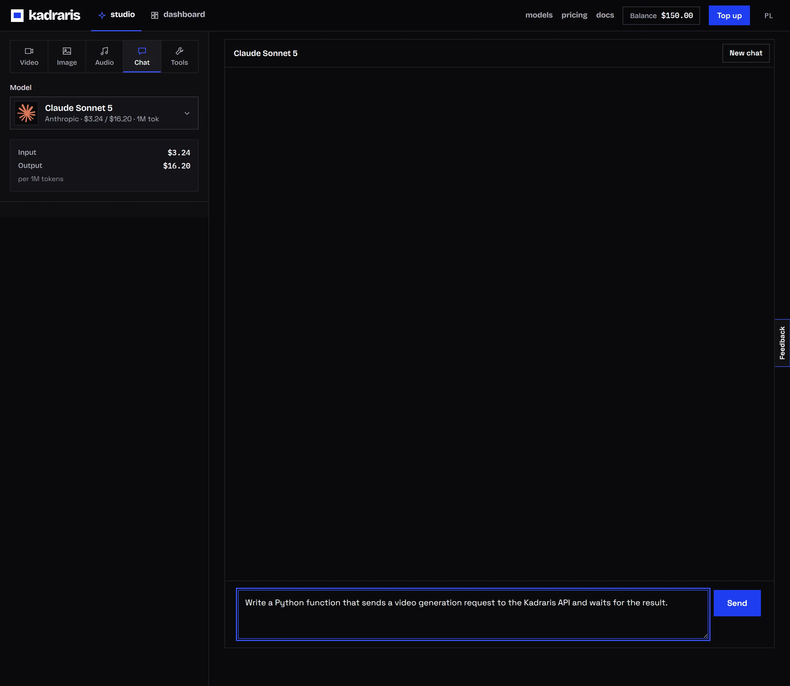
Task: Click the Input price $3.24 value
Action: tap(179, 152)
